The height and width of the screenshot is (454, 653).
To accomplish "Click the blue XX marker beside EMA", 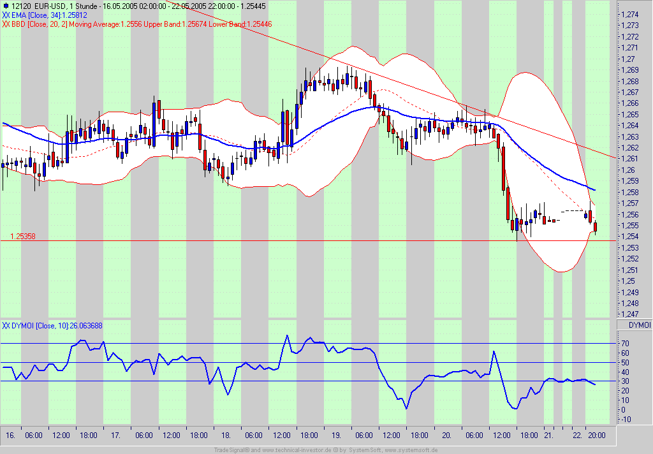I will [x=6, y=15].
